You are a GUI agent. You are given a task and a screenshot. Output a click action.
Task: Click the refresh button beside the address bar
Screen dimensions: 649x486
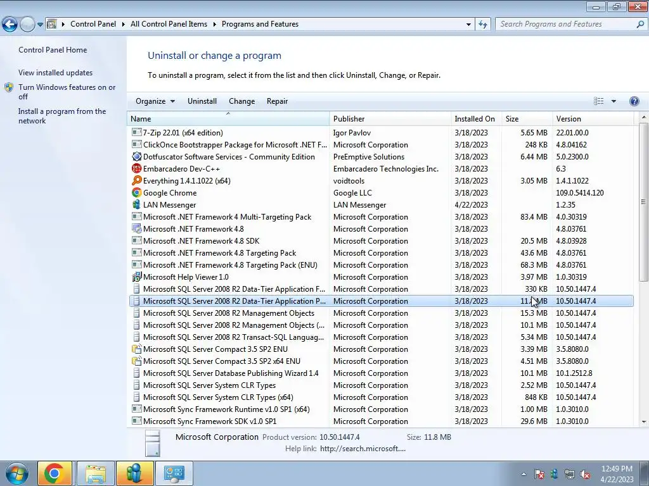pos(482,25)
